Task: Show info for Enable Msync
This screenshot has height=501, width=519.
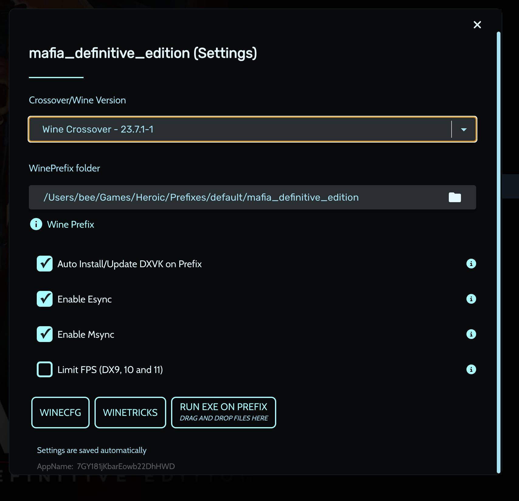Action: (x=471, y=334)
